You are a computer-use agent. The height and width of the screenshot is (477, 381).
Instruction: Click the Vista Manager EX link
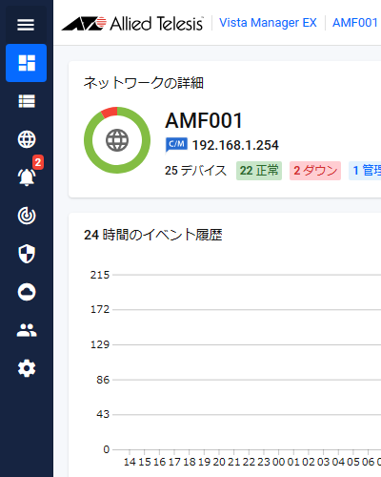tap(268, 23)
